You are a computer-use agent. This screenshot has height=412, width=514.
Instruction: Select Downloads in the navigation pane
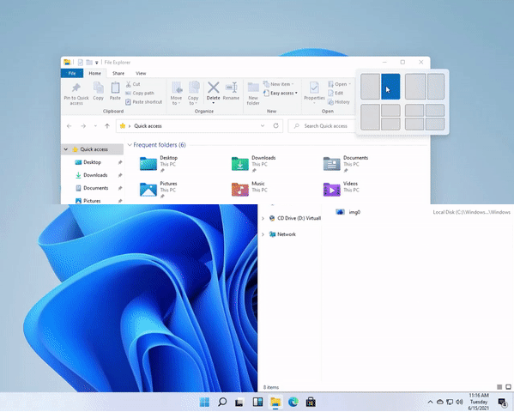[x=95, y=175]
